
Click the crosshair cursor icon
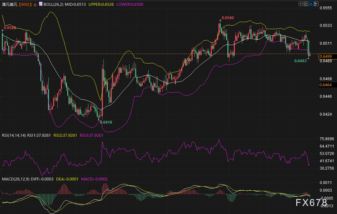pyautogui.click(x=301, y=4)
